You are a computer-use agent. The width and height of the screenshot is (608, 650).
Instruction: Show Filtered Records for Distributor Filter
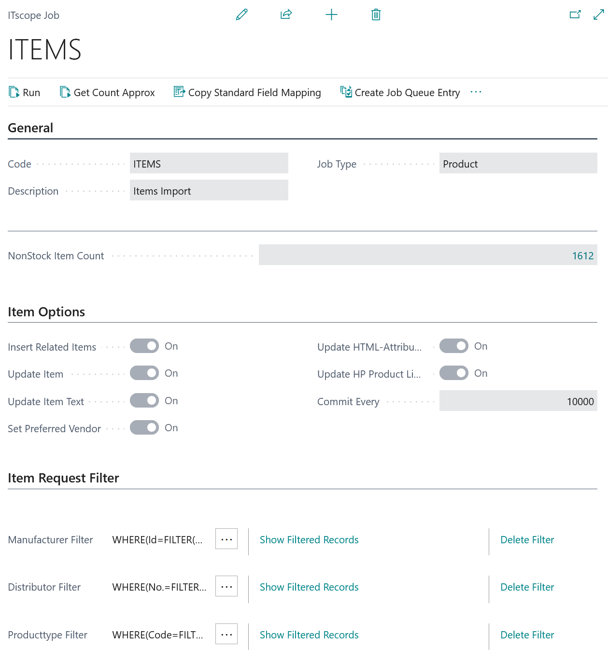click(309, 587)
